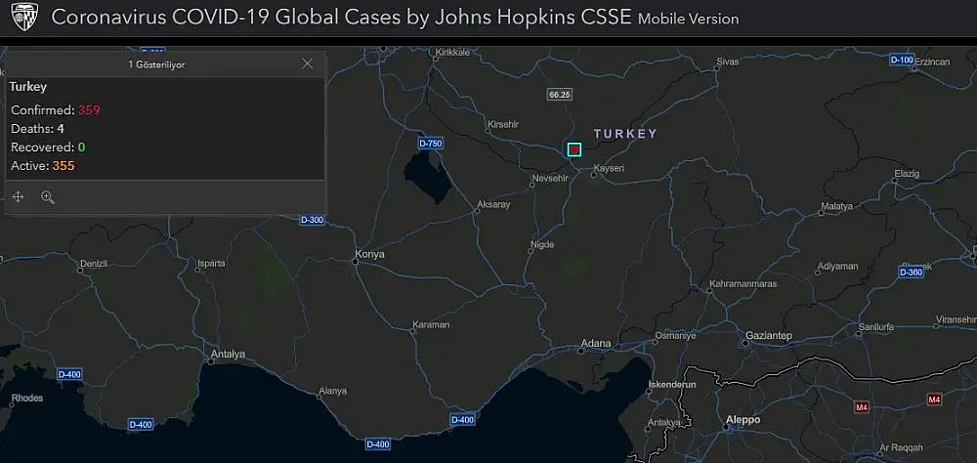Click the Antalya city label
Viewport: 977px width, 463px height.
coord(228,354)
